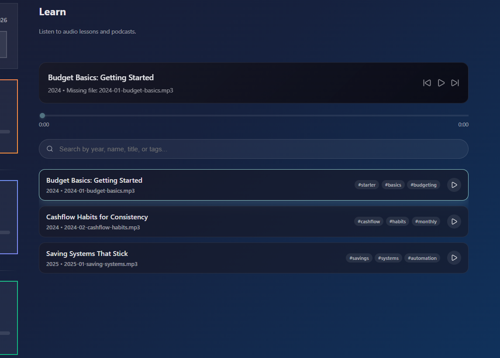This screenshot has height=358, width=500.
Task: Click the #cashflow tag
Action: tap(369, 222)
